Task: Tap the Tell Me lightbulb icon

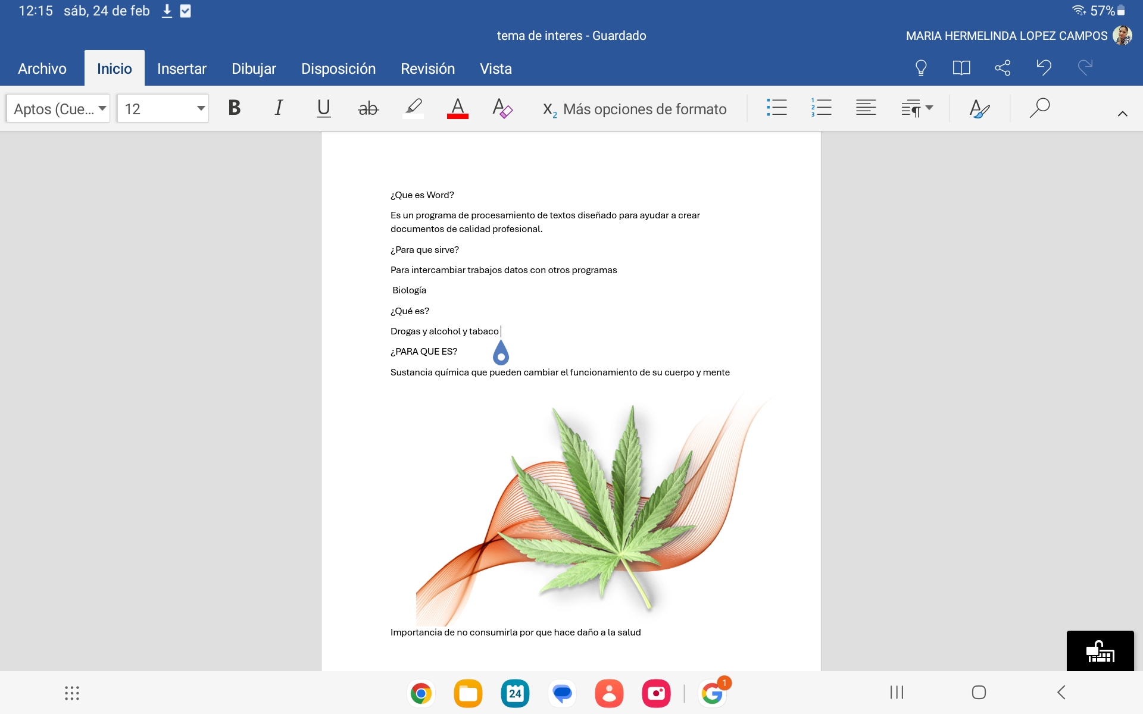Action: click(x=921, y=68)
